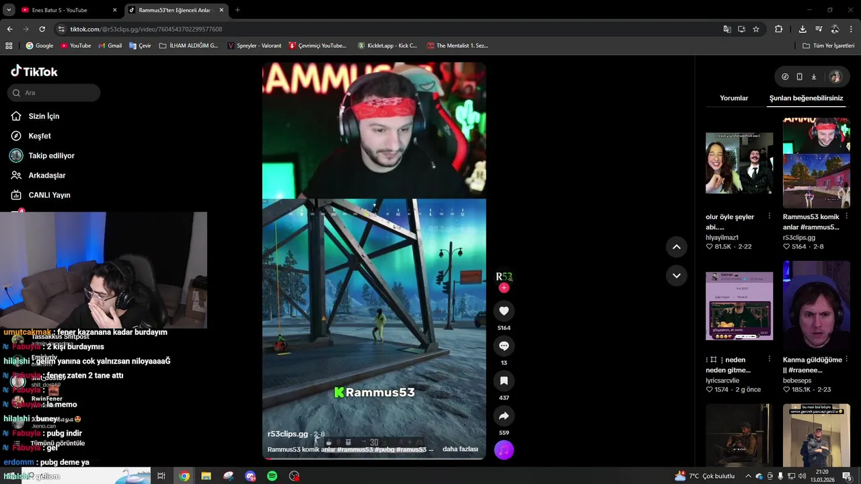Open more options for 'Kanma güldüğüme' card
Viewport: 861px width, 484px height.
[846, 360]
